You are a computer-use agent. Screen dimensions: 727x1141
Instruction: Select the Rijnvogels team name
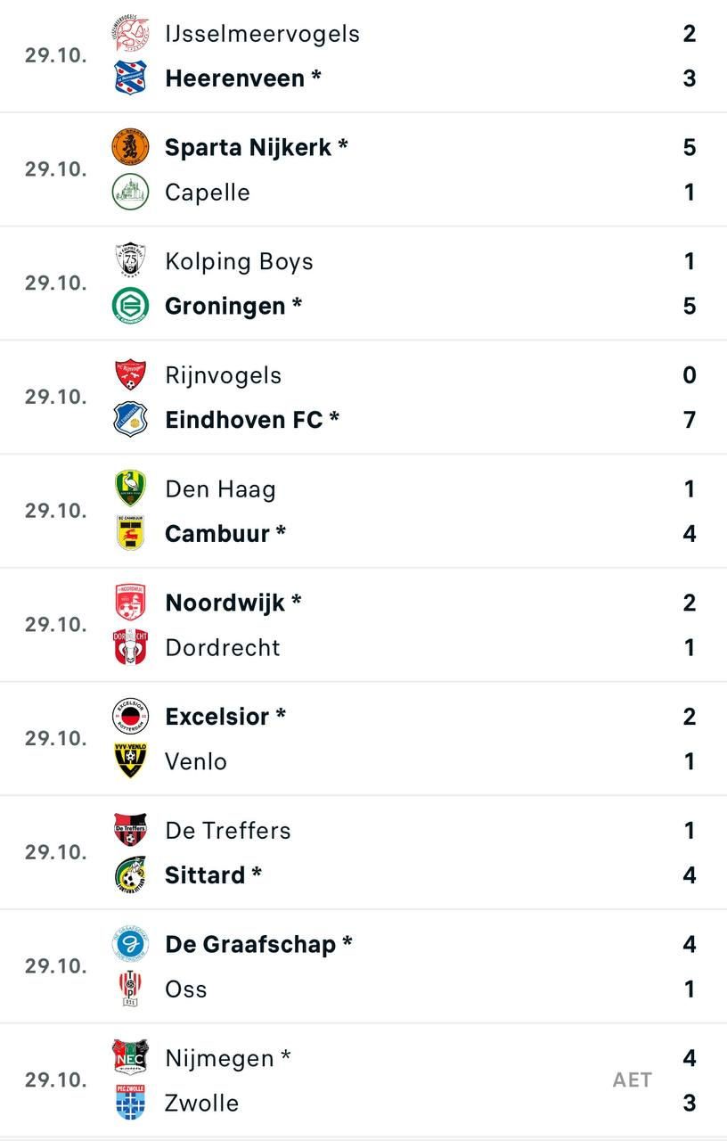223,375
